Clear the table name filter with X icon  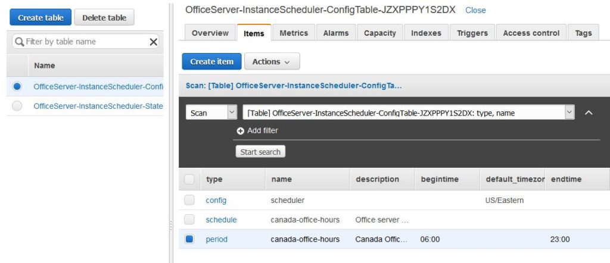[x=153, y=42]
